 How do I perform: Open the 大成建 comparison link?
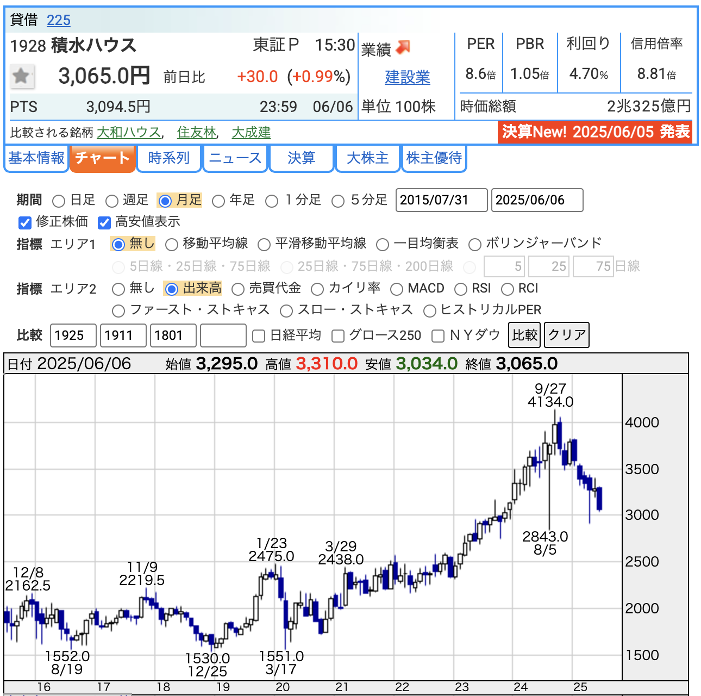(x=252, y=133)
